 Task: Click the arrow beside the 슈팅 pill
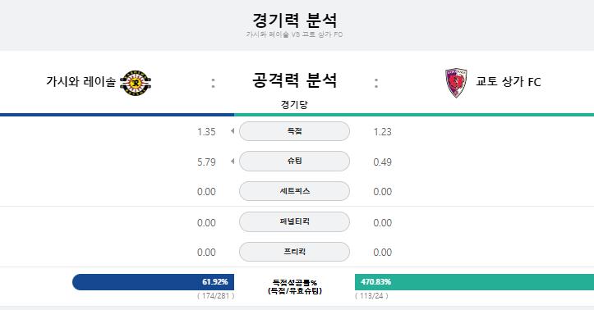233,162
